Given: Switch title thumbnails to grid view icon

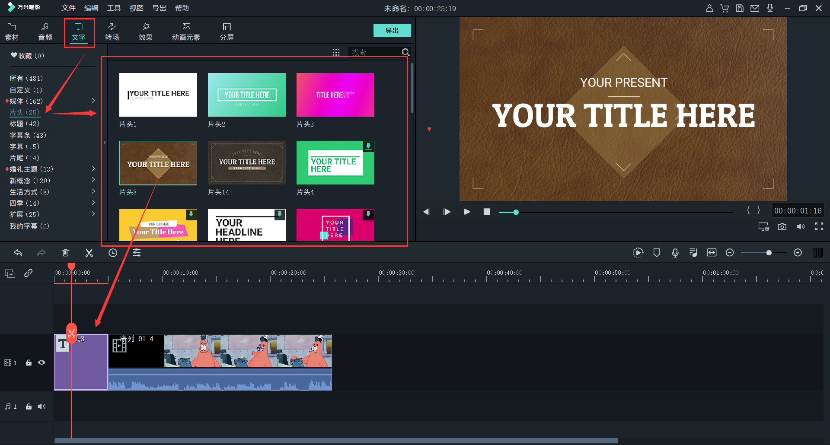Looking at the screenshot, I should coord(336,52).
